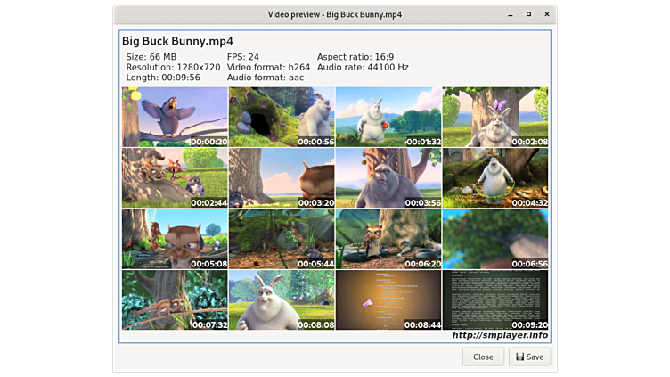Select the credits thumbnail at 00:09:20

pos(495,300)
